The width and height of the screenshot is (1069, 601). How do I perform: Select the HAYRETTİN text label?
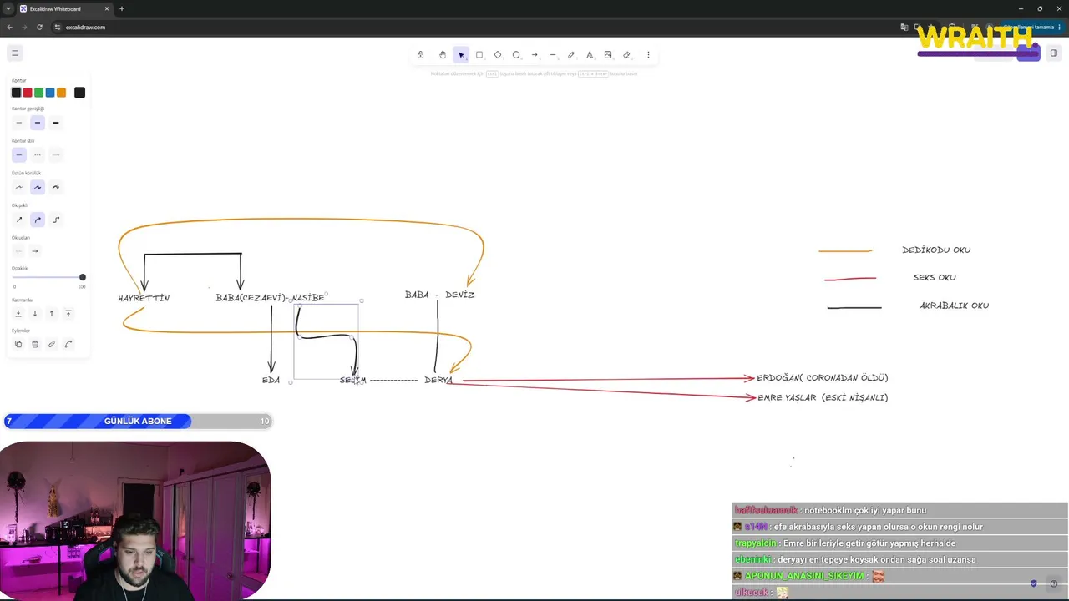tap(144, 298)
